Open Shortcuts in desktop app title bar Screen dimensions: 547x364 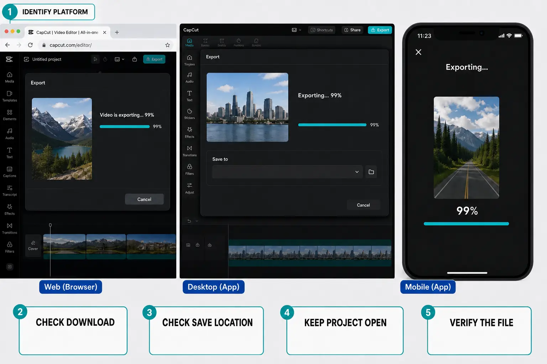322,30
